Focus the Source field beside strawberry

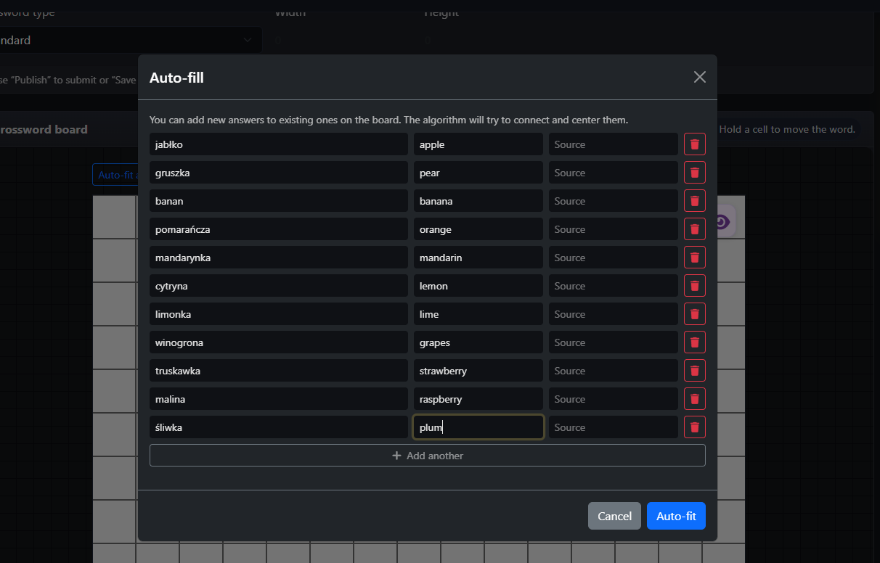pos(613,370)
